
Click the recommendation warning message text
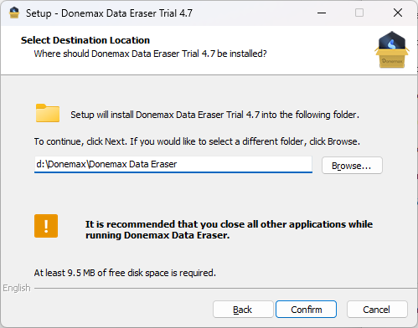(229, 229)
